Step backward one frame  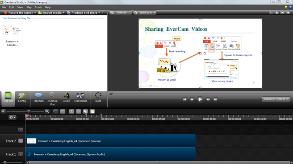pyautogui.click(x=192, y=99)
